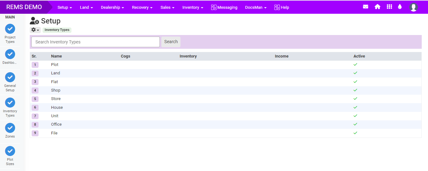Open the user profile avatar
Image resolution: width=428 pixels, height=171 pixels.
coord(413,7)
